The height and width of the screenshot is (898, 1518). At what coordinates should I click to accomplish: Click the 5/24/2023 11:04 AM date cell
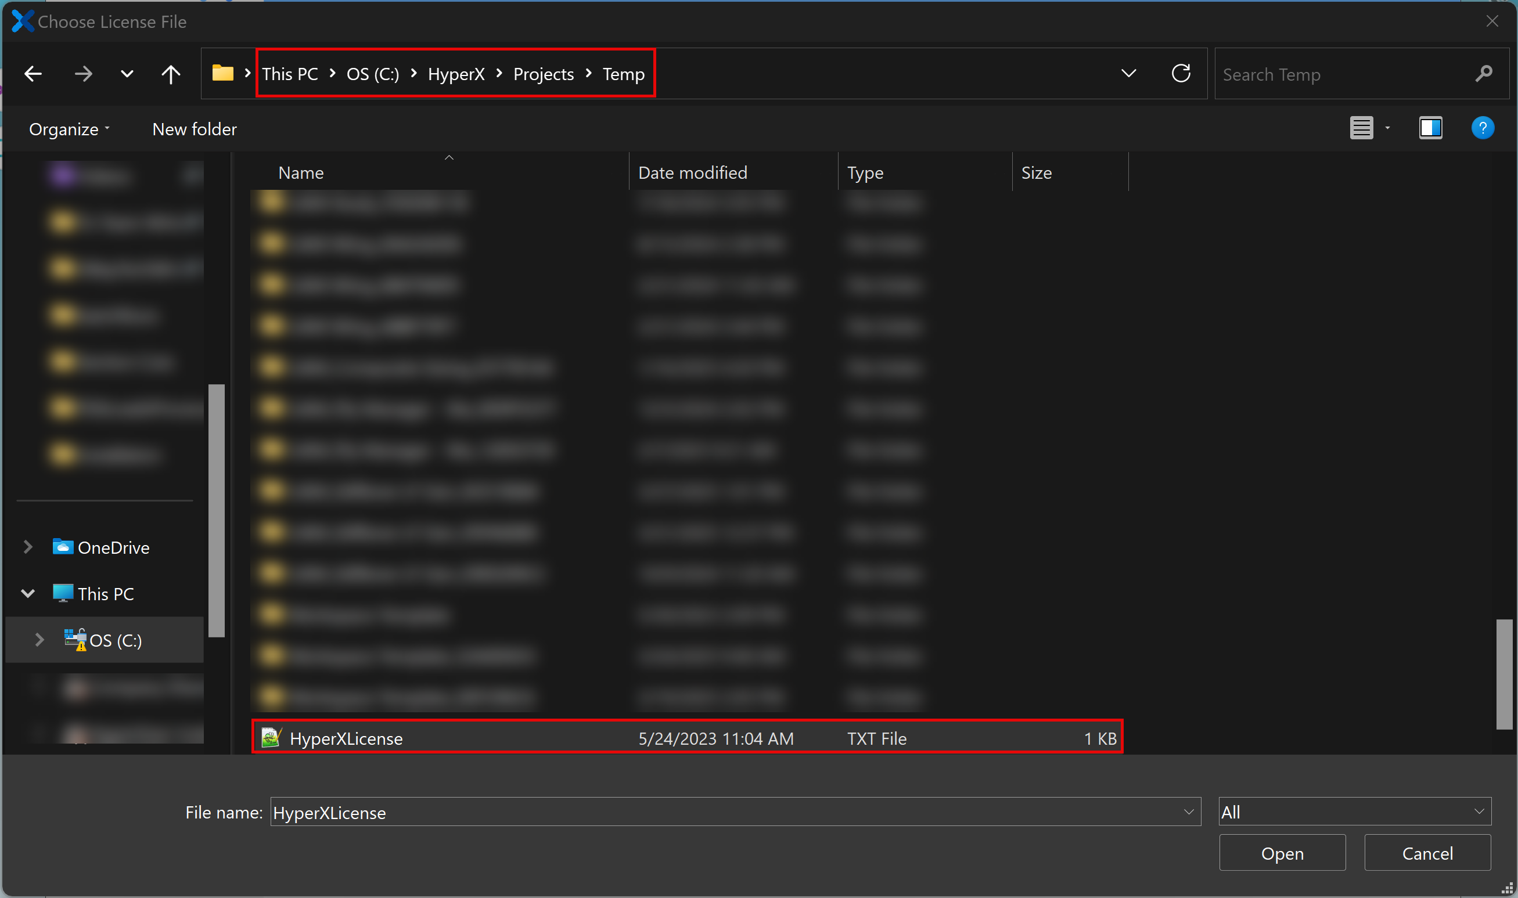[x=716, y=738]
